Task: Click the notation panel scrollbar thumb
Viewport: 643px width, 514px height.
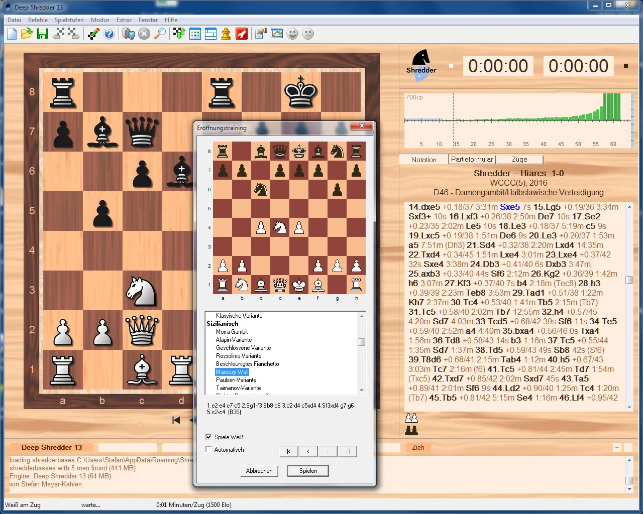Action: pyautogui.click(x=629, y=280)
